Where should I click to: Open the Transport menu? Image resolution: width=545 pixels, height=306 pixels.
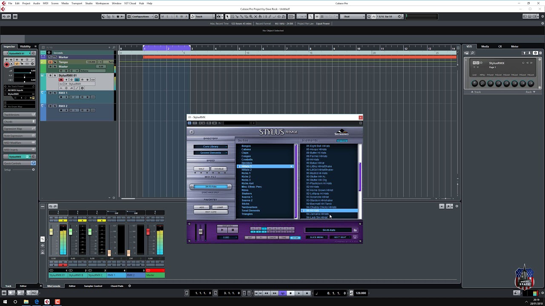[77, 3]
